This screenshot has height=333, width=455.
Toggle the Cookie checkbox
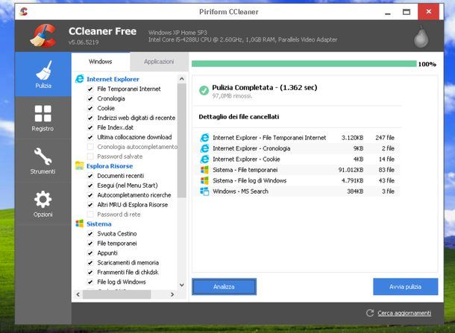point(90,108)
